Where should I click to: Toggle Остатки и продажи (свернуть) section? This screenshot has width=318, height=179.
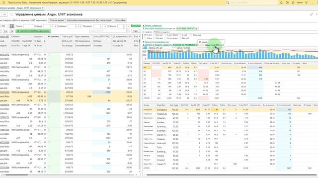tap(158, 45)
